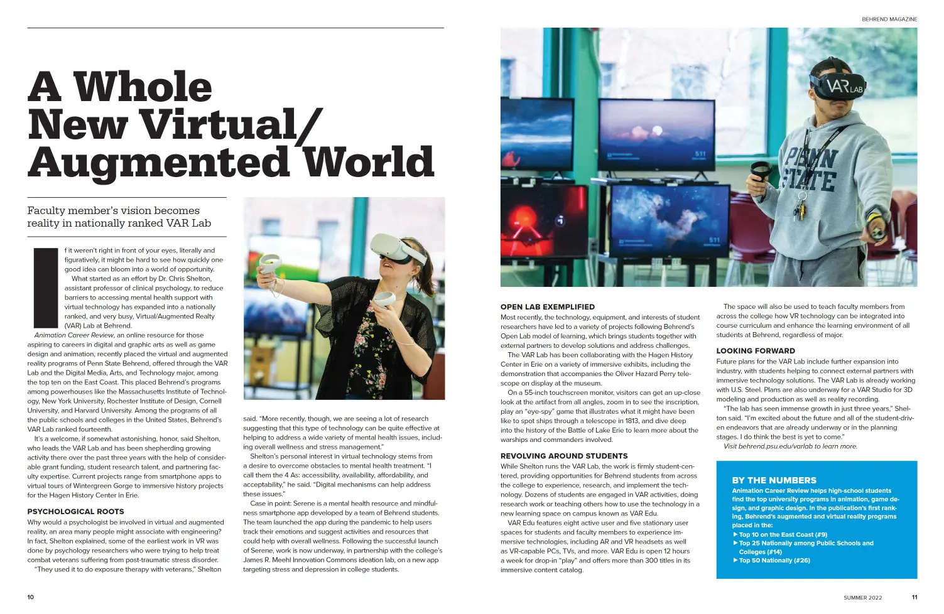
Task: Click the paragraph starting 'Shelton's personal interest'
Action: tap(338, 475)
